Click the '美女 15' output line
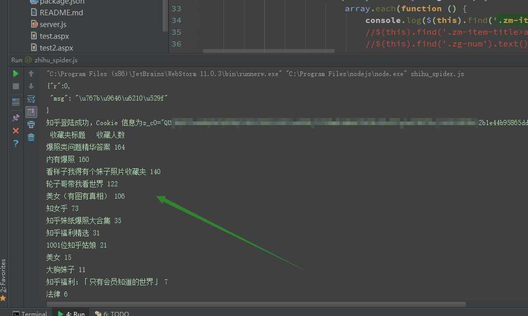This screenshot has height=316, width=528. coord(59,257)
